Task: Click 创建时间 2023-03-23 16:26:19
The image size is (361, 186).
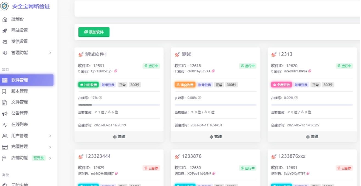Action: tap(102, 125)
